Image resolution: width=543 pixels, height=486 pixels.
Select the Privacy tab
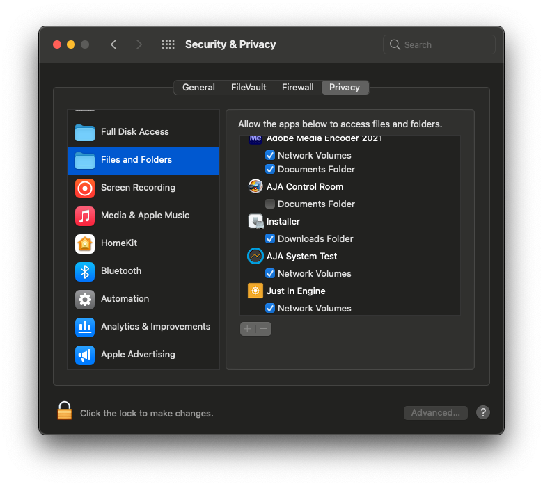coord(345,87)
